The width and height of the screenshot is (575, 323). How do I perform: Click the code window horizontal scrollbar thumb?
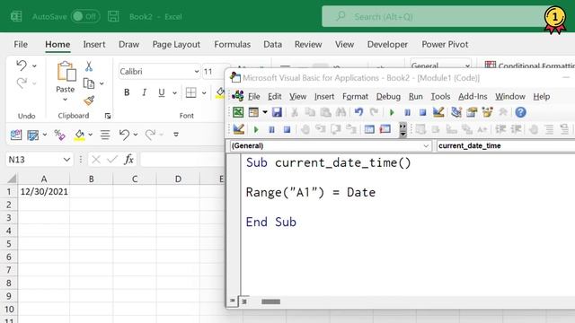click(270, 301)
